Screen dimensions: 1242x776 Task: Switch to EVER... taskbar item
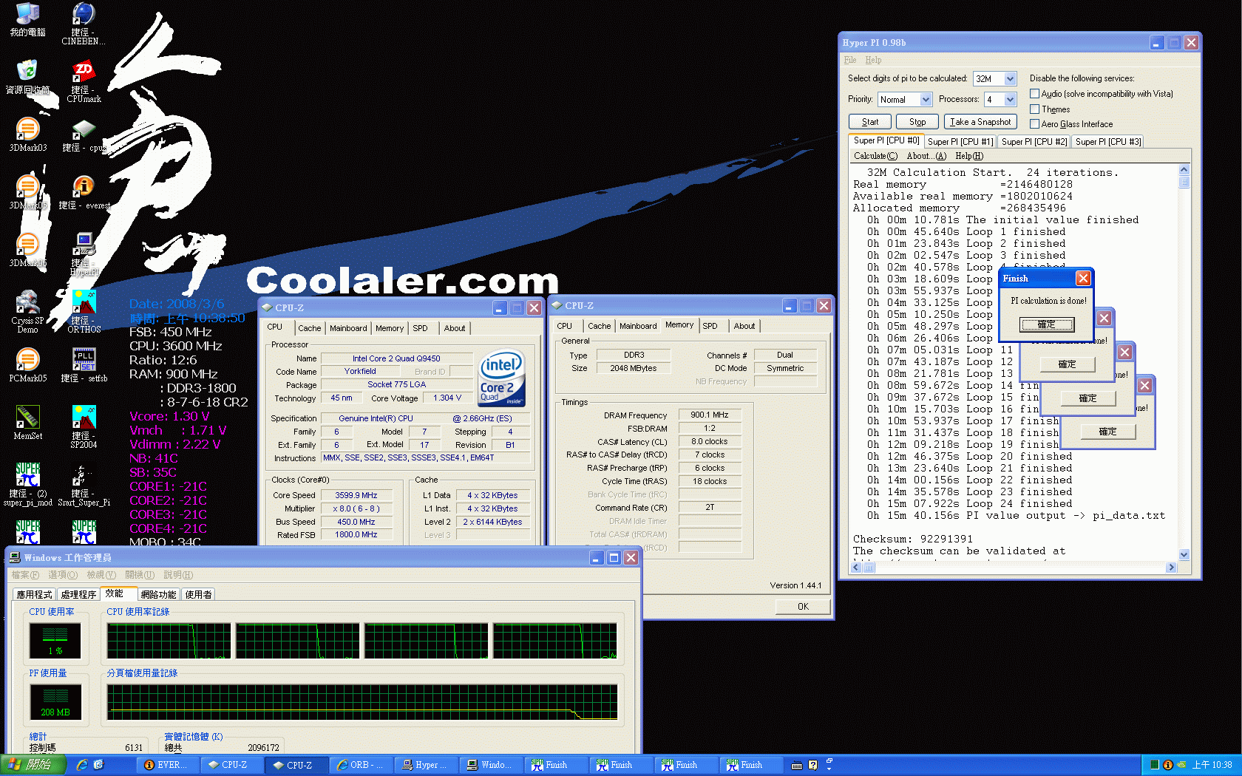[x=166, y=765]
